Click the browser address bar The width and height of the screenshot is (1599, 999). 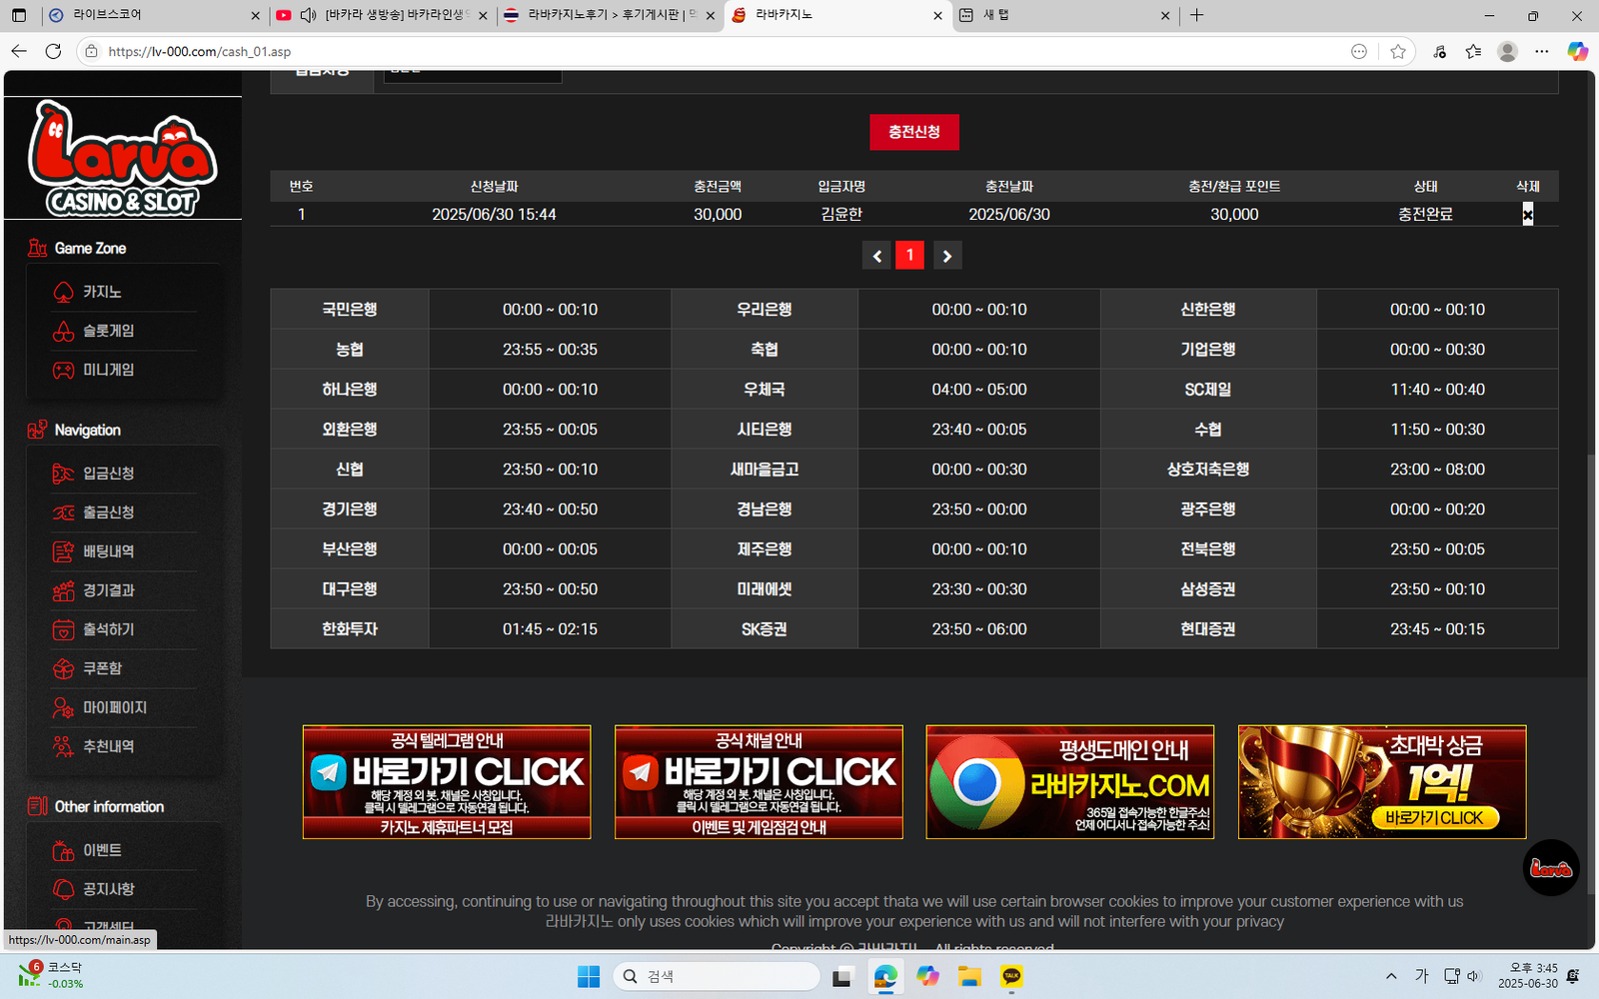[x=700, y=52]
